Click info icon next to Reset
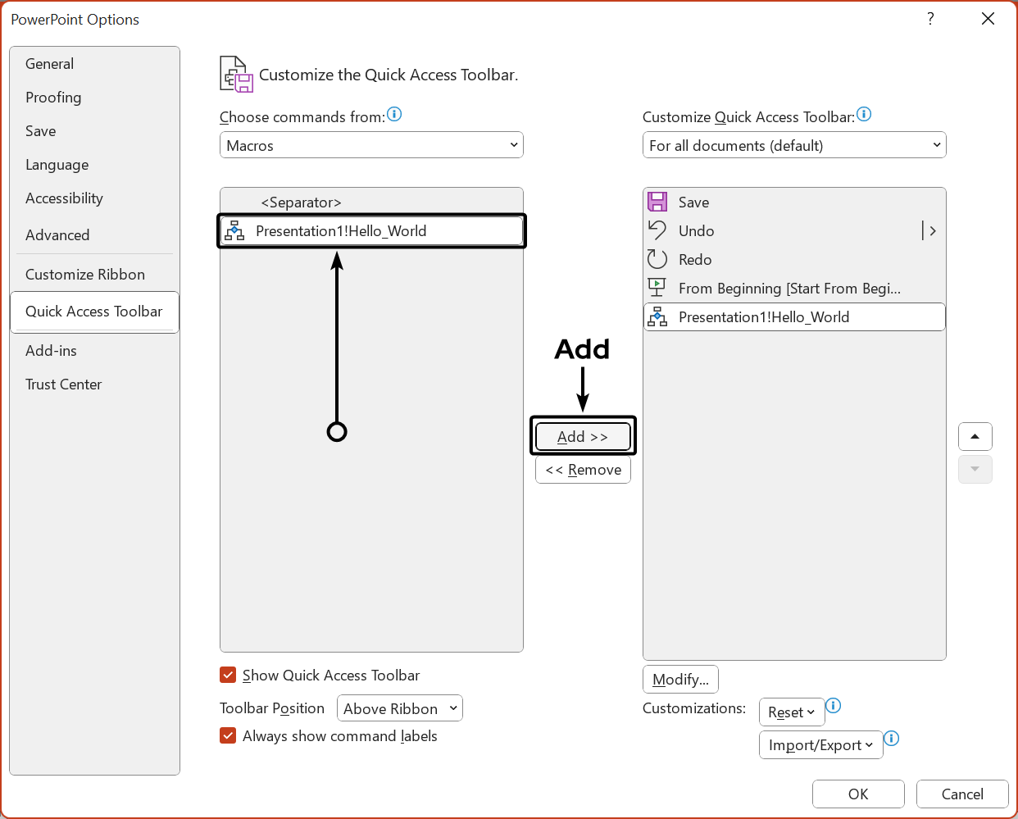This screenshot has height=819, width=1018. (834, 706)
